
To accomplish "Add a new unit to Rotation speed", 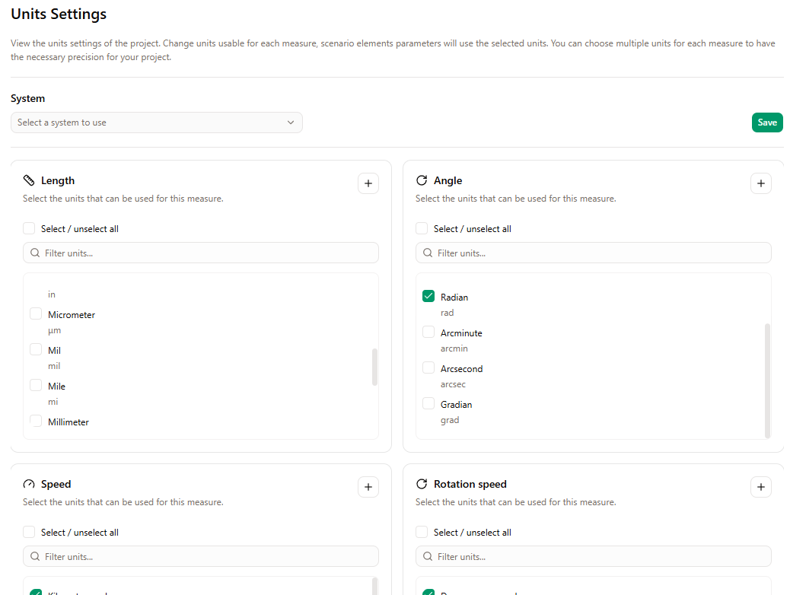I will [x=761, y=487].
